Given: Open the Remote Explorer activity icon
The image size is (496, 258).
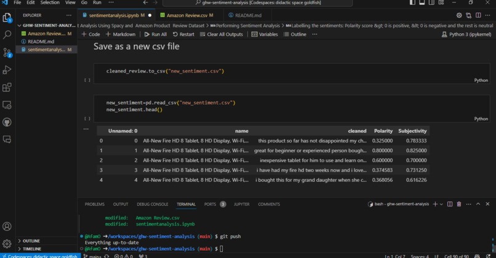Looking at the screenshot, I should click(7, 105).
